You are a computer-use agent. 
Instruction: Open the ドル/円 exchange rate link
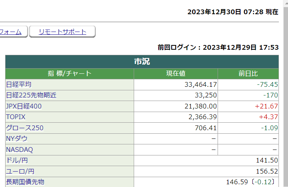coord(17,160)
